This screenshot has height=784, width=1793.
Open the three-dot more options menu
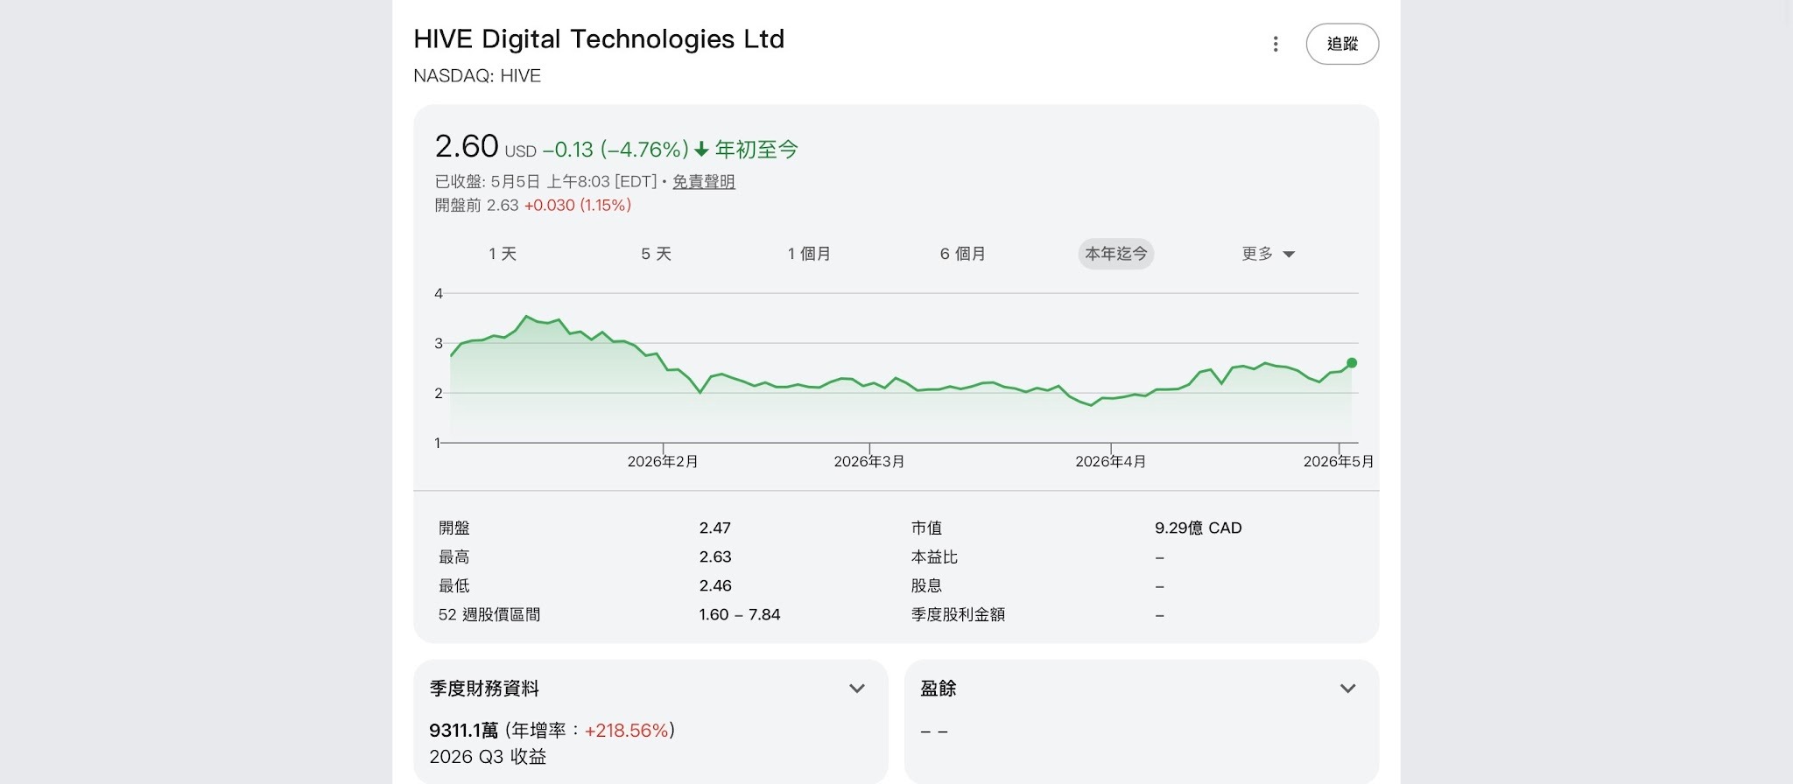1276,44
